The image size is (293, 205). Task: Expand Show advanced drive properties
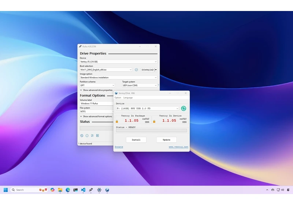[96, 90]
